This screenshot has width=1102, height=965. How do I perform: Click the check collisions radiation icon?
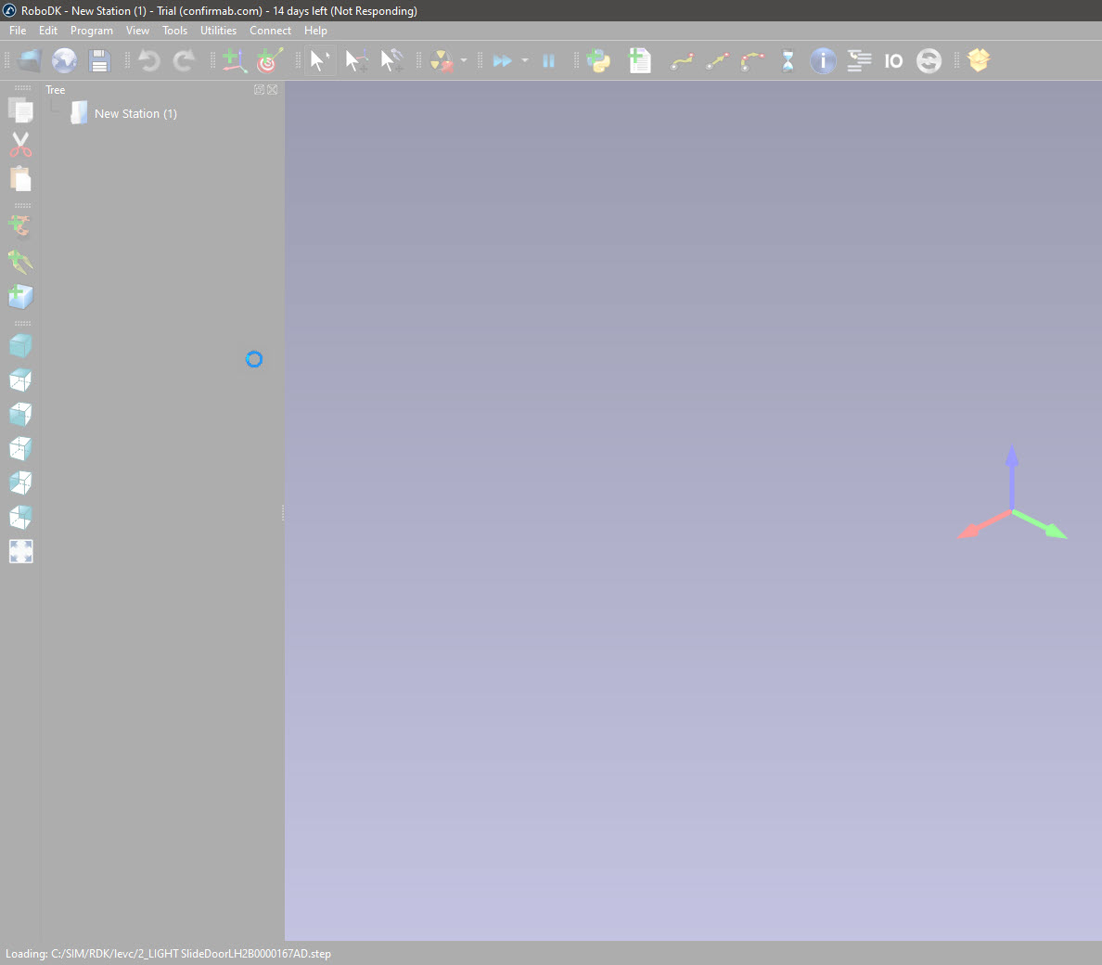pyautogui.click(x=442, y=61)
